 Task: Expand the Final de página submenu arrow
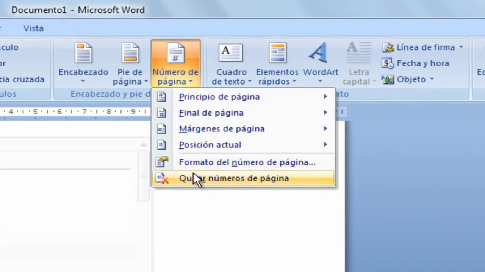coord(325,113)
